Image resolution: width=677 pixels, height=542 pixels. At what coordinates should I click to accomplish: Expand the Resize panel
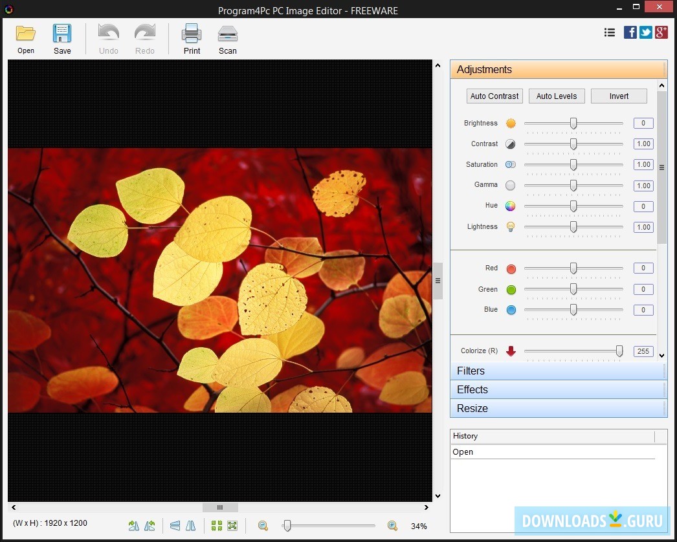click(x=558, y=408)
